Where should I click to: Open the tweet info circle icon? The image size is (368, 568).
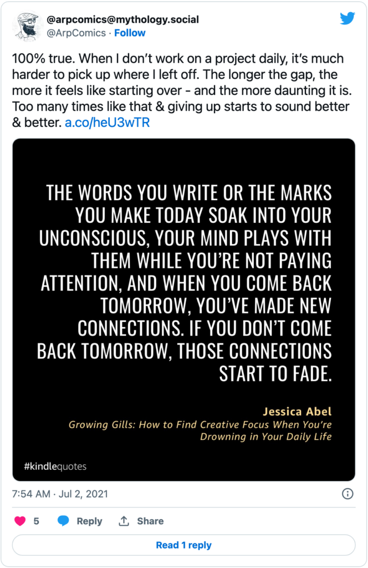coord(347,494)
